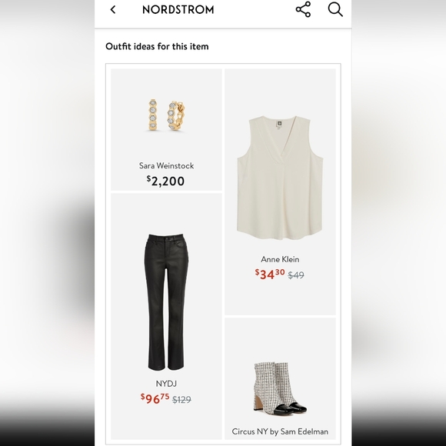Click the $34.30 sale price

point(270,275)
